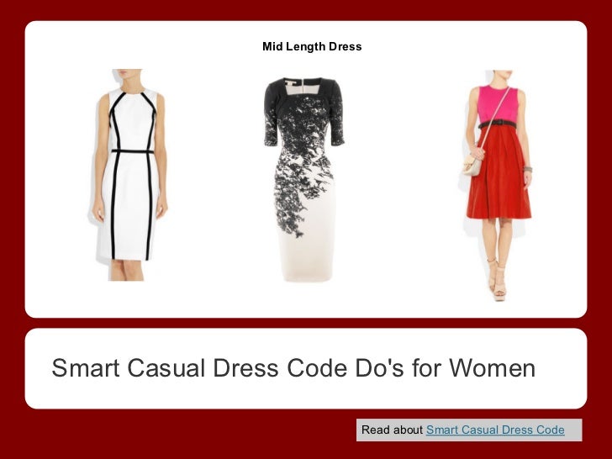Click the Read about label text
612x459 pixels.
click(x=392, y=430)
